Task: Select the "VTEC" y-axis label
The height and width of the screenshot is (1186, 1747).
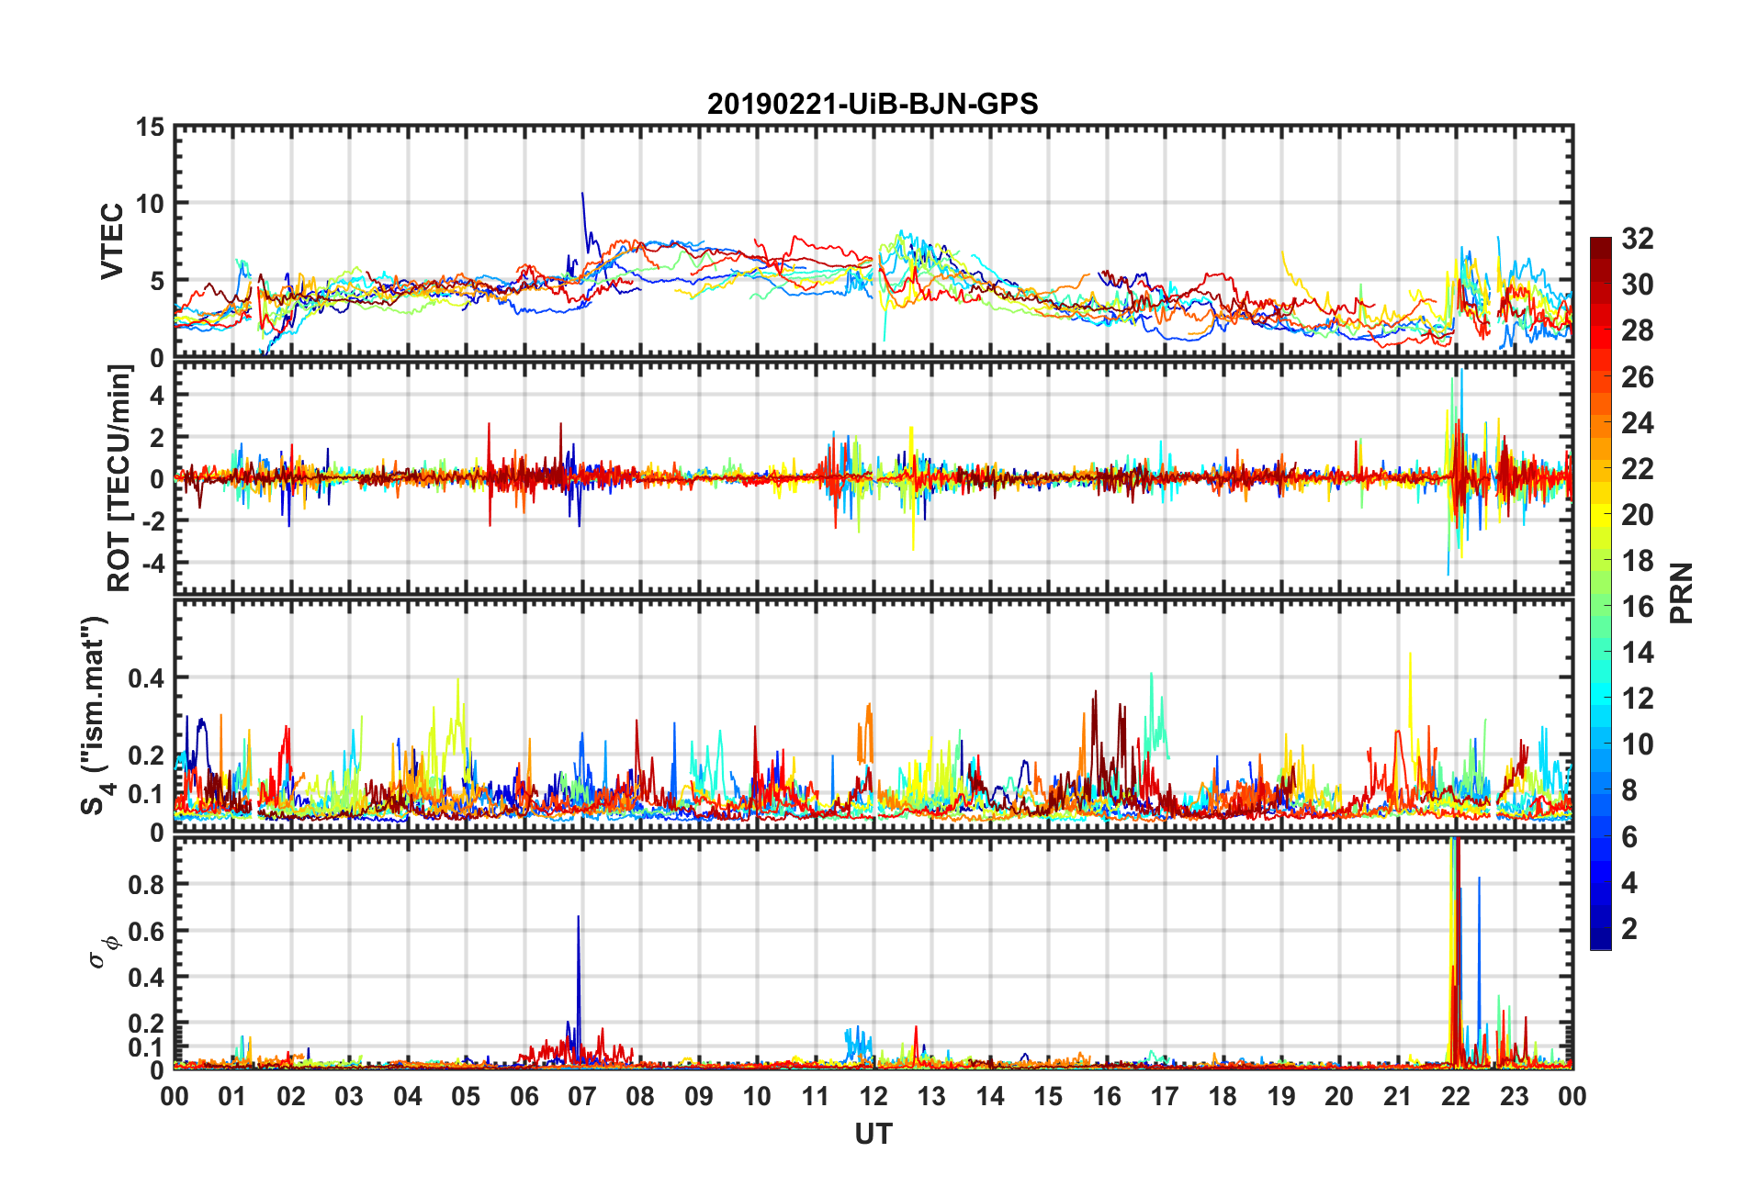Action: tap(112, 241)
